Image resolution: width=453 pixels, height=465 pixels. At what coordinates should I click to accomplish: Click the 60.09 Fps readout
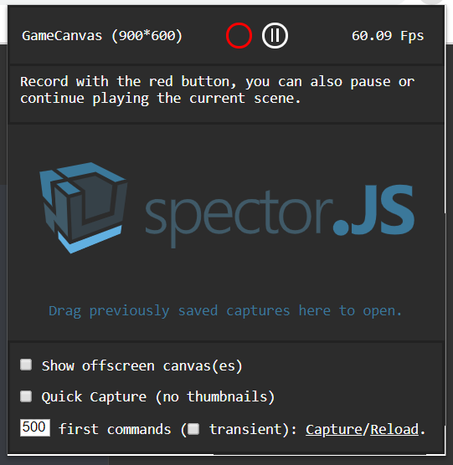[388, 36]
